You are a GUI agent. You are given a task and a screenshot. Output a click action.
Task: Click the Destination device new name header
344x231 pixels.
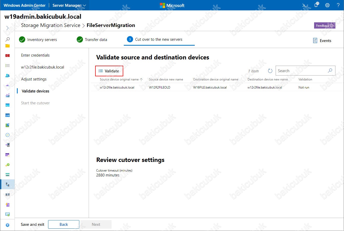(268, 79)
